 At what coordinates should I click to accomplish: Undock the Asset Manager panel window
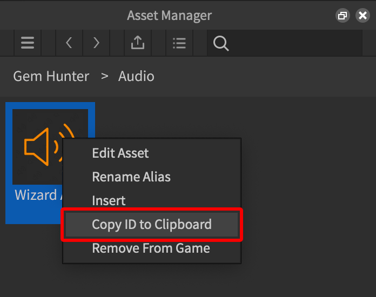tap(342, 16)
